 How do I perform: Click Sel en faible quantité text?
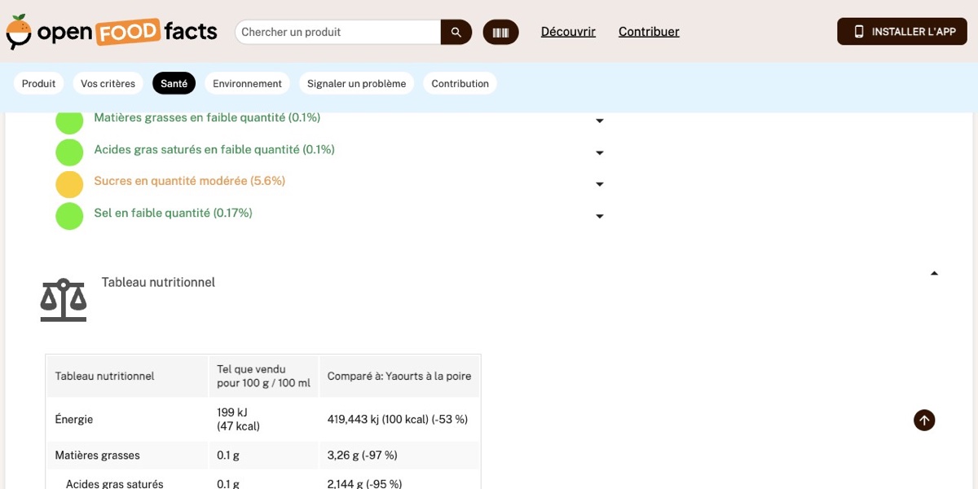coord(174,213)
